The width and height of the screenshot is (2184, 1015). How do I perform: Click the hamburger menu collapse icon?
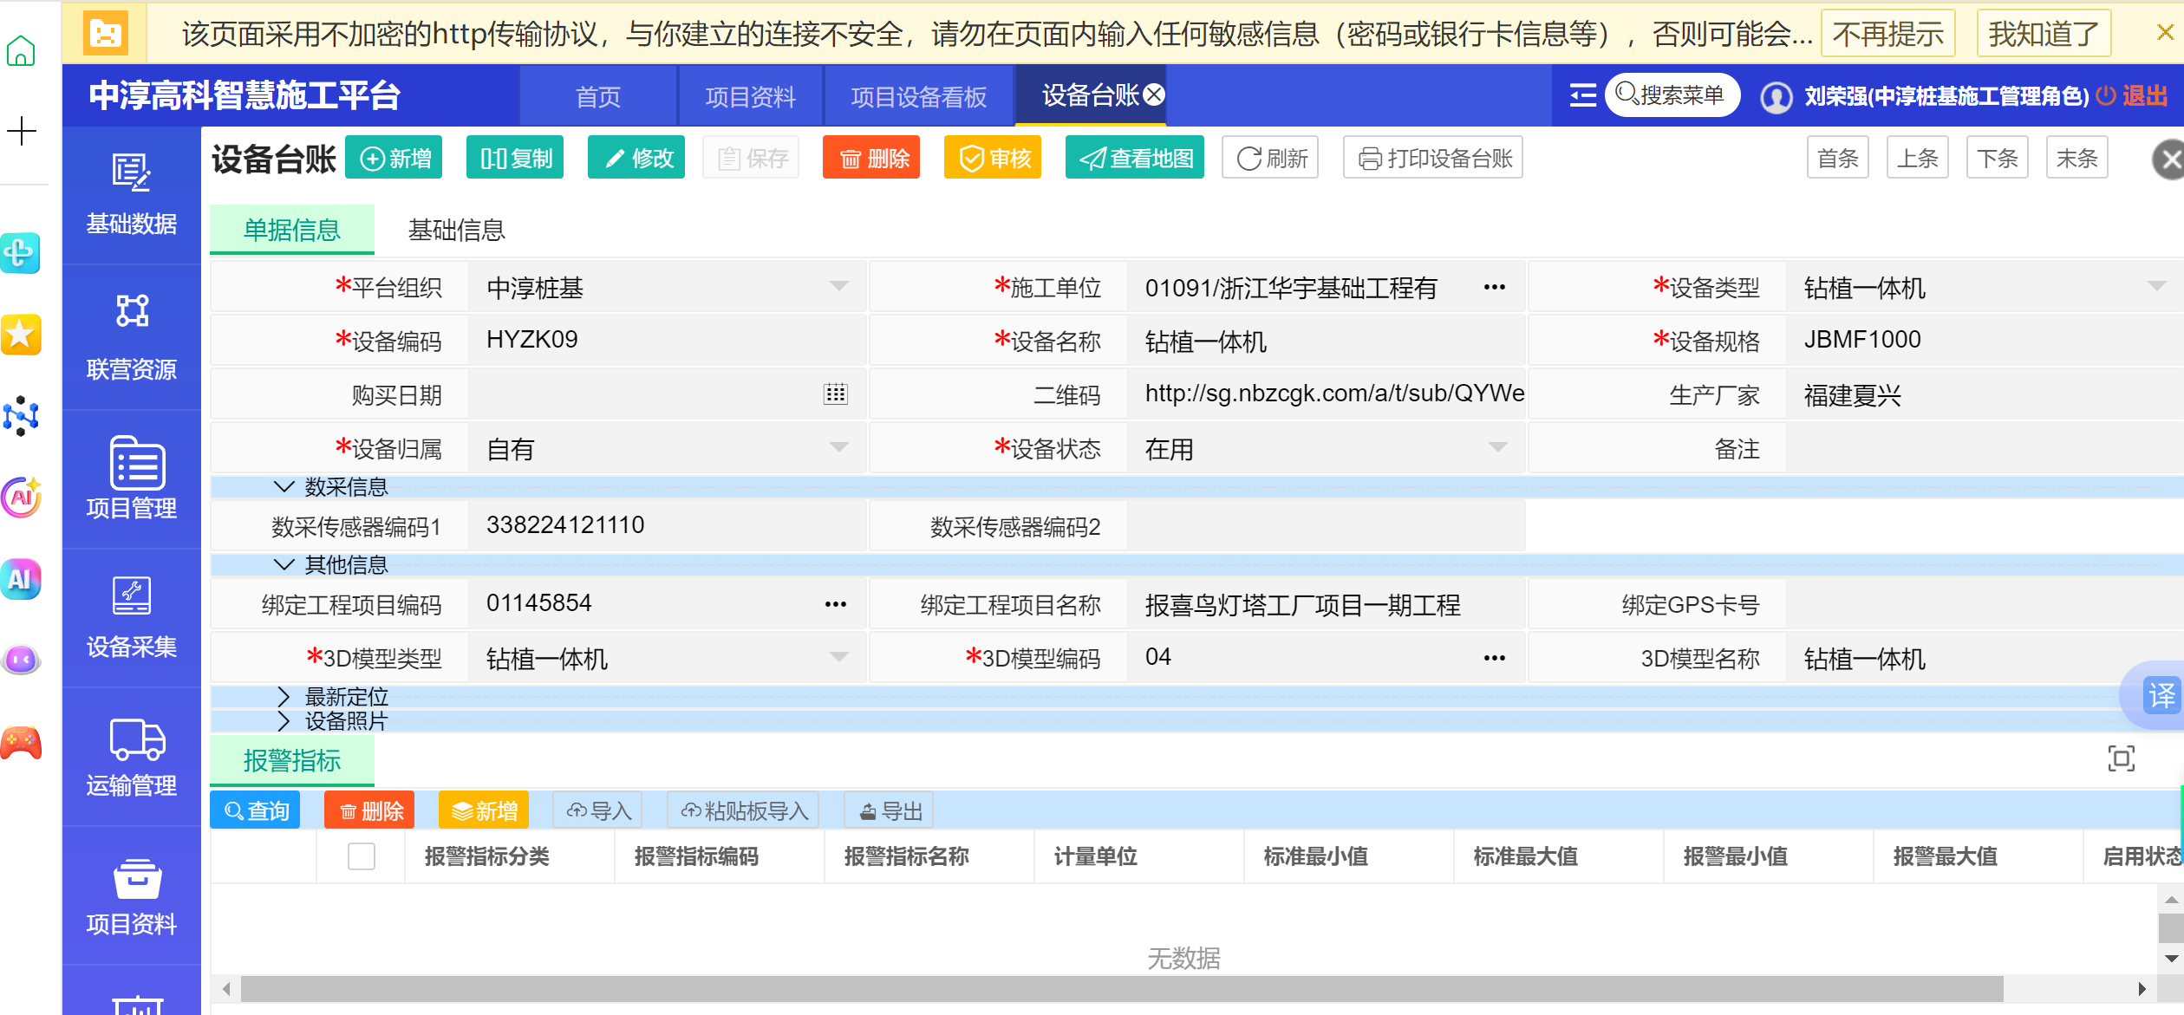coord(1582,95)
